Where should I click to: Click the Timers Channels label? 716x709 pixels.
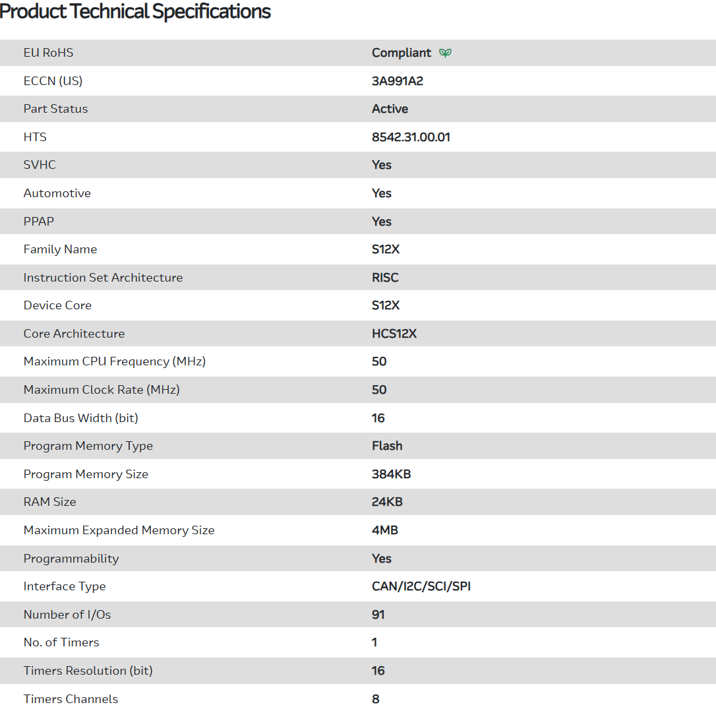tap(71, 699)
